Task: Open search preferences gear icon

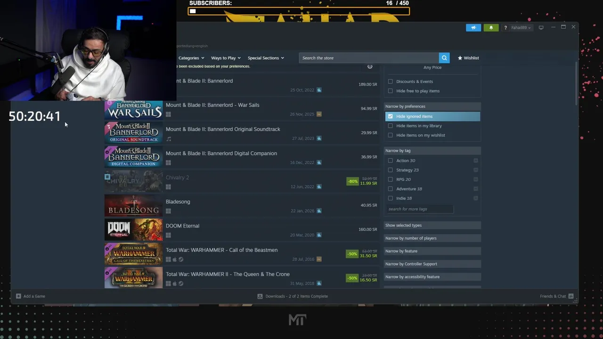Action: click(370, 66)
